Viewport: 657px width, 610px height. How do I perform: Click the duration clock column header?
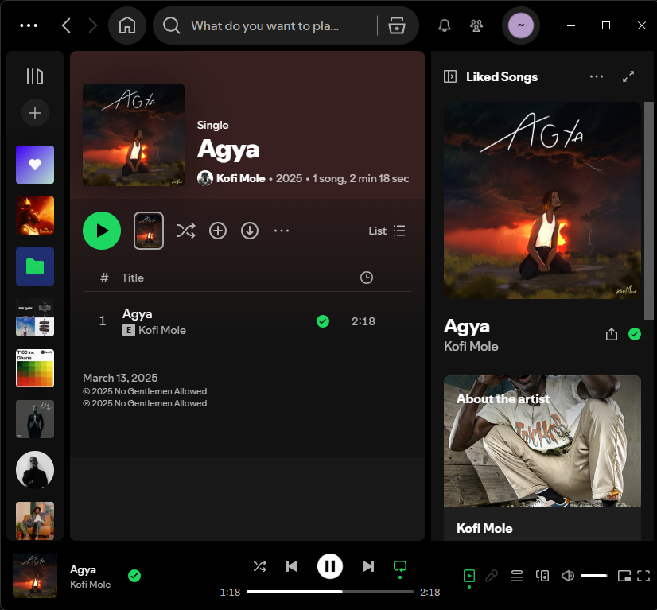coord(367,278)
